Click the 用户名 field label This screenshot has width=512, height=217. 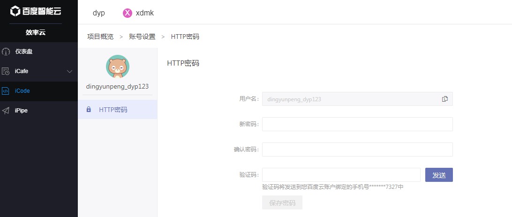[249, 99]
